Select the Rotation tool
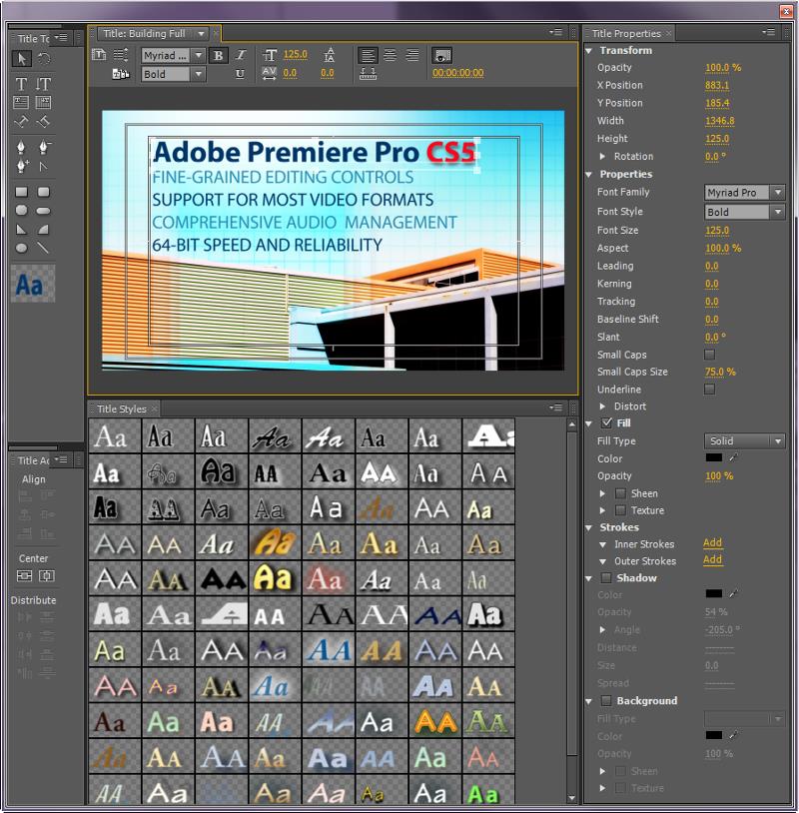Screen dimensions: 799x813 click(45, 59)
